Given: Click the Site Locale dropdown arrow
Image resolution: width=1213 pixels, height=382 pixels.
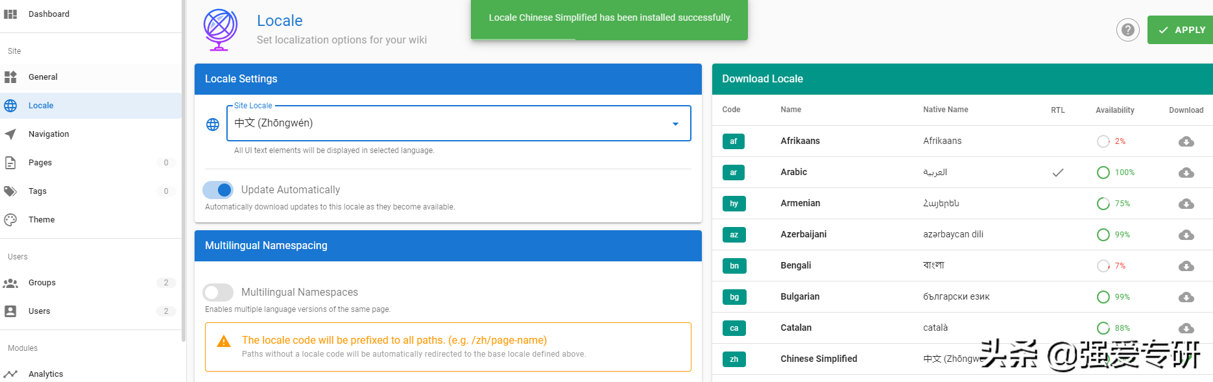Looking at the screenshot, I should 675,124.
